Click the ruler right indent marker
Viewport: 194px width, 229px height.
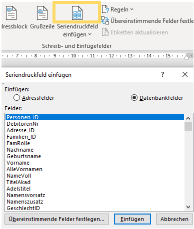186,57
